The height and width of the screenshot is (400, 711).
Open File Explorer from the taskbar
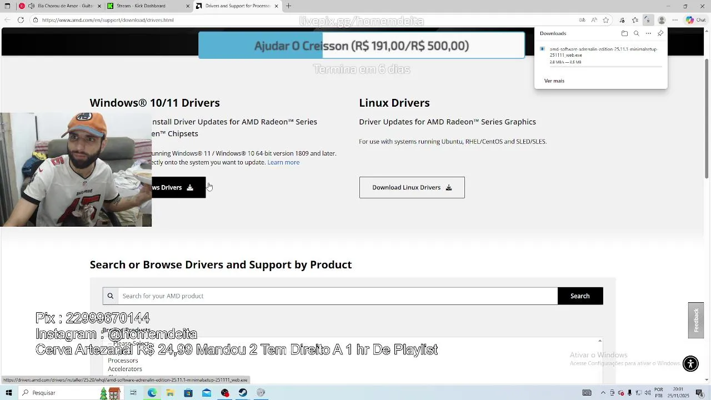coord(170,393)
